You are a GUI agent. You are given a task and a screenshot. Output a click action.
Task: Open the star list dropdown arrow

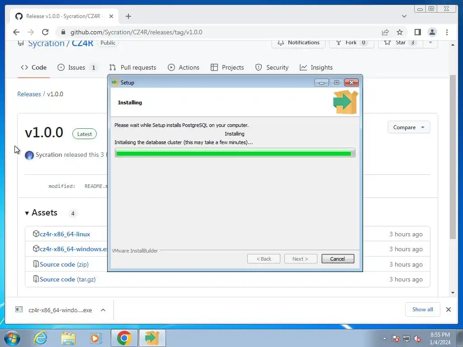pyautogui.click(x=430, y=43)
